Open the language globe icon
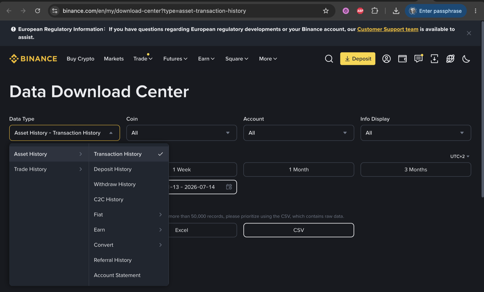The width and height of the screenshot is (484, 292). 450,59
